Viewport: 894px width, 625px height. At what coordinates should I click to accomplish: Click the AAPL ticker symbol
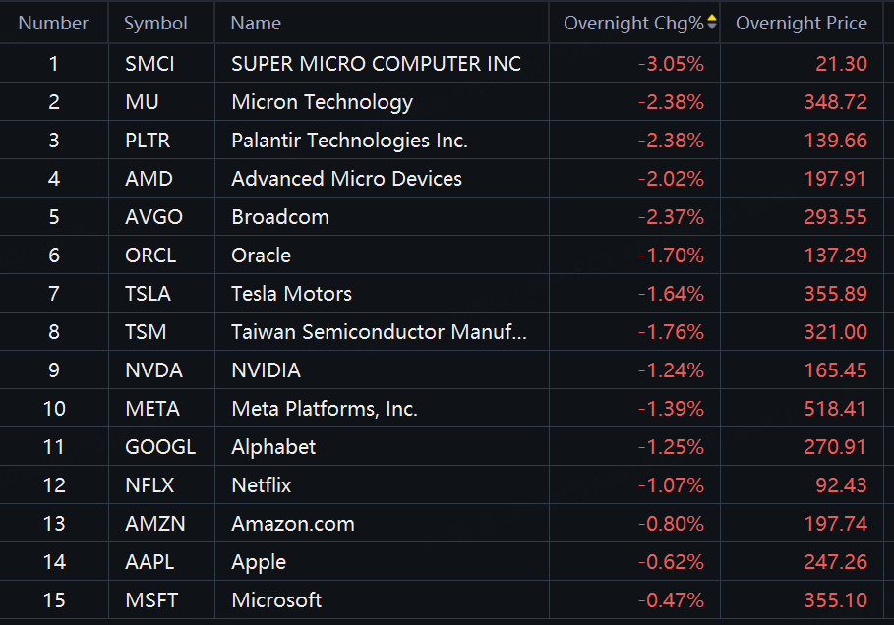pos(149,562)
